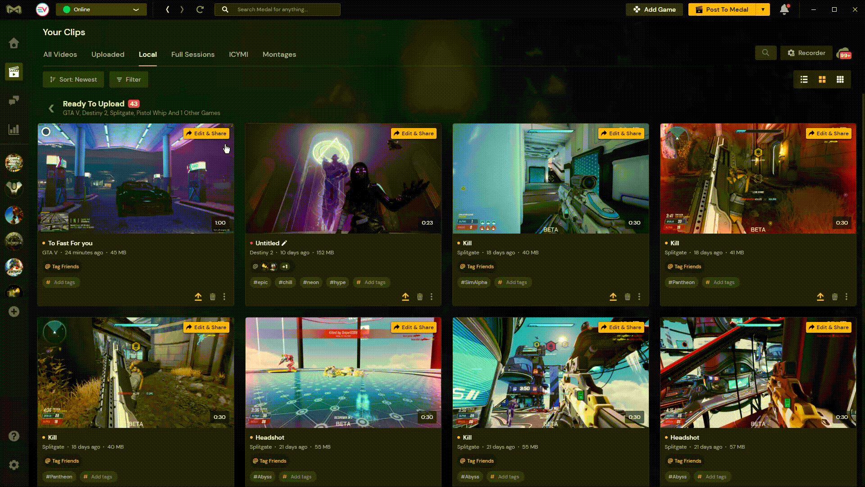Expand Post To Medal dropdown arrow
The image size is (865, 487).
[763, 9]
